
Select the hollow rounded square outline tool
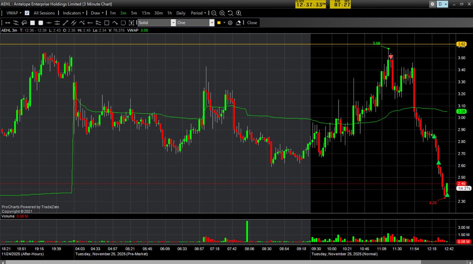point(123,23)
